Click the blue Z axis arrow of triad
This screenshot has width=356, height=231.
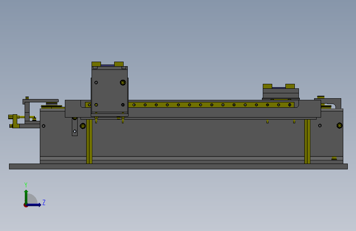(x=34, y=205)
